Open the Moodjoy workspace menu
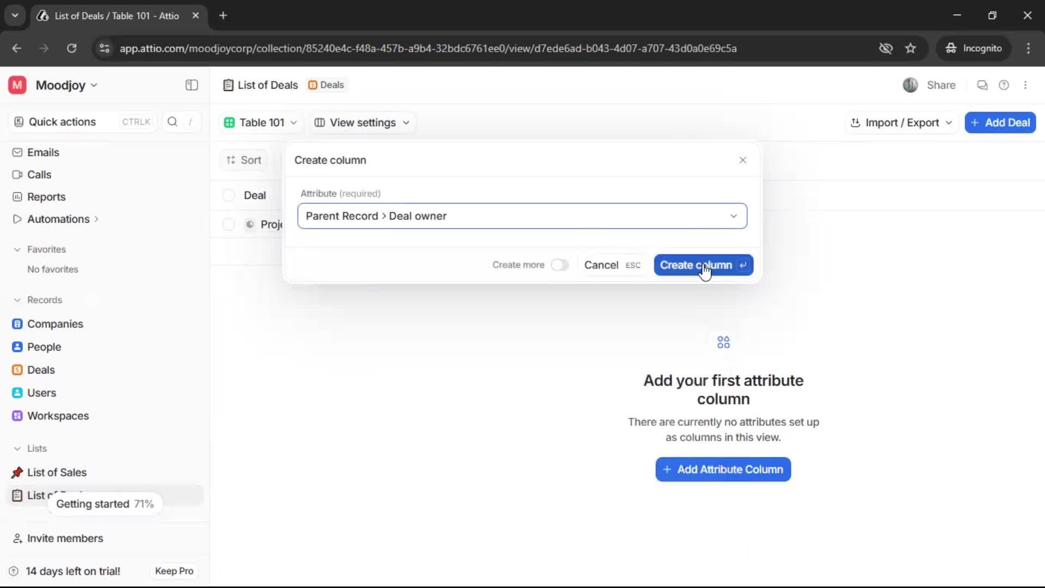1045x588 pixels. (x=62, y=85)
